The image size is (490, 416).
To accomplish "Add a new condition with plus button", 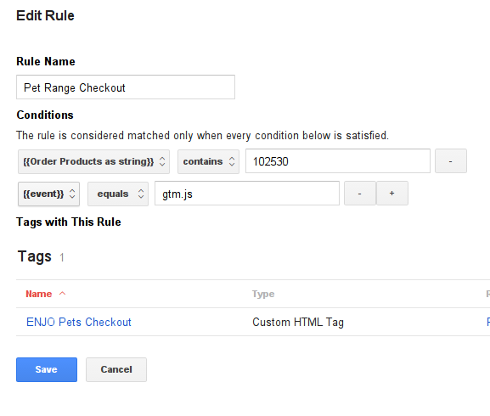I will (391, 194).
